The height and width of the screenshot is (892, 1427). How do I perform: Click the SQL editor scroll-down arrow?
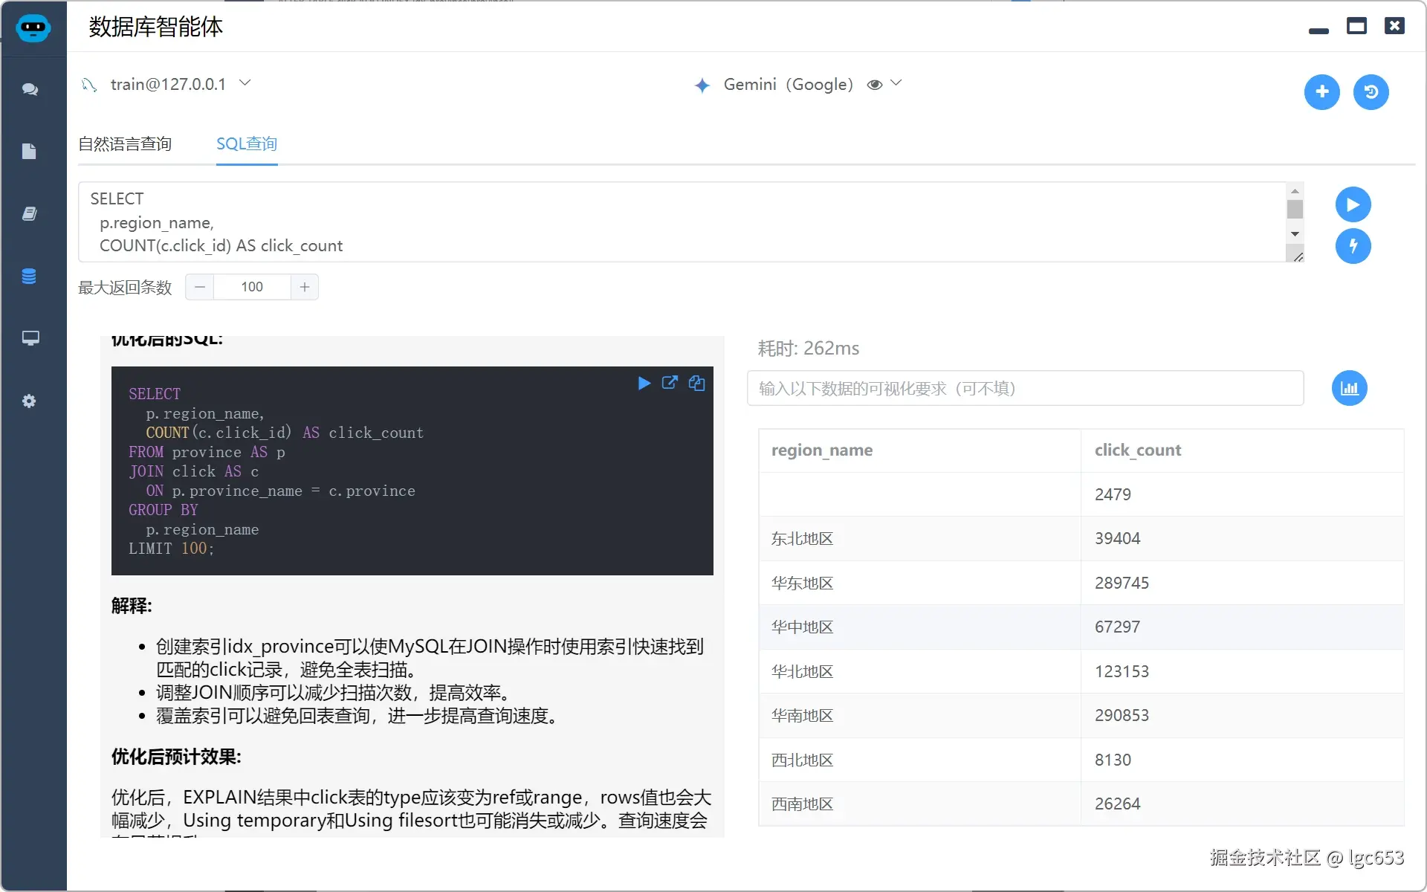pyautogui.click(x=1295, y=234)
